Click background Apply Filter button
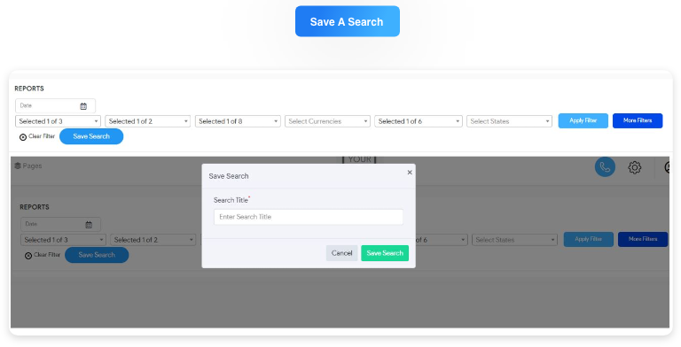Image resolution: width=681 pixels, height=347 pixels. click(589, 239)
